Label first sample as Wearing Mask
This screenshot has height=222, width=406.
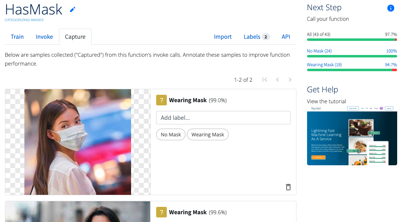(208, 135)
